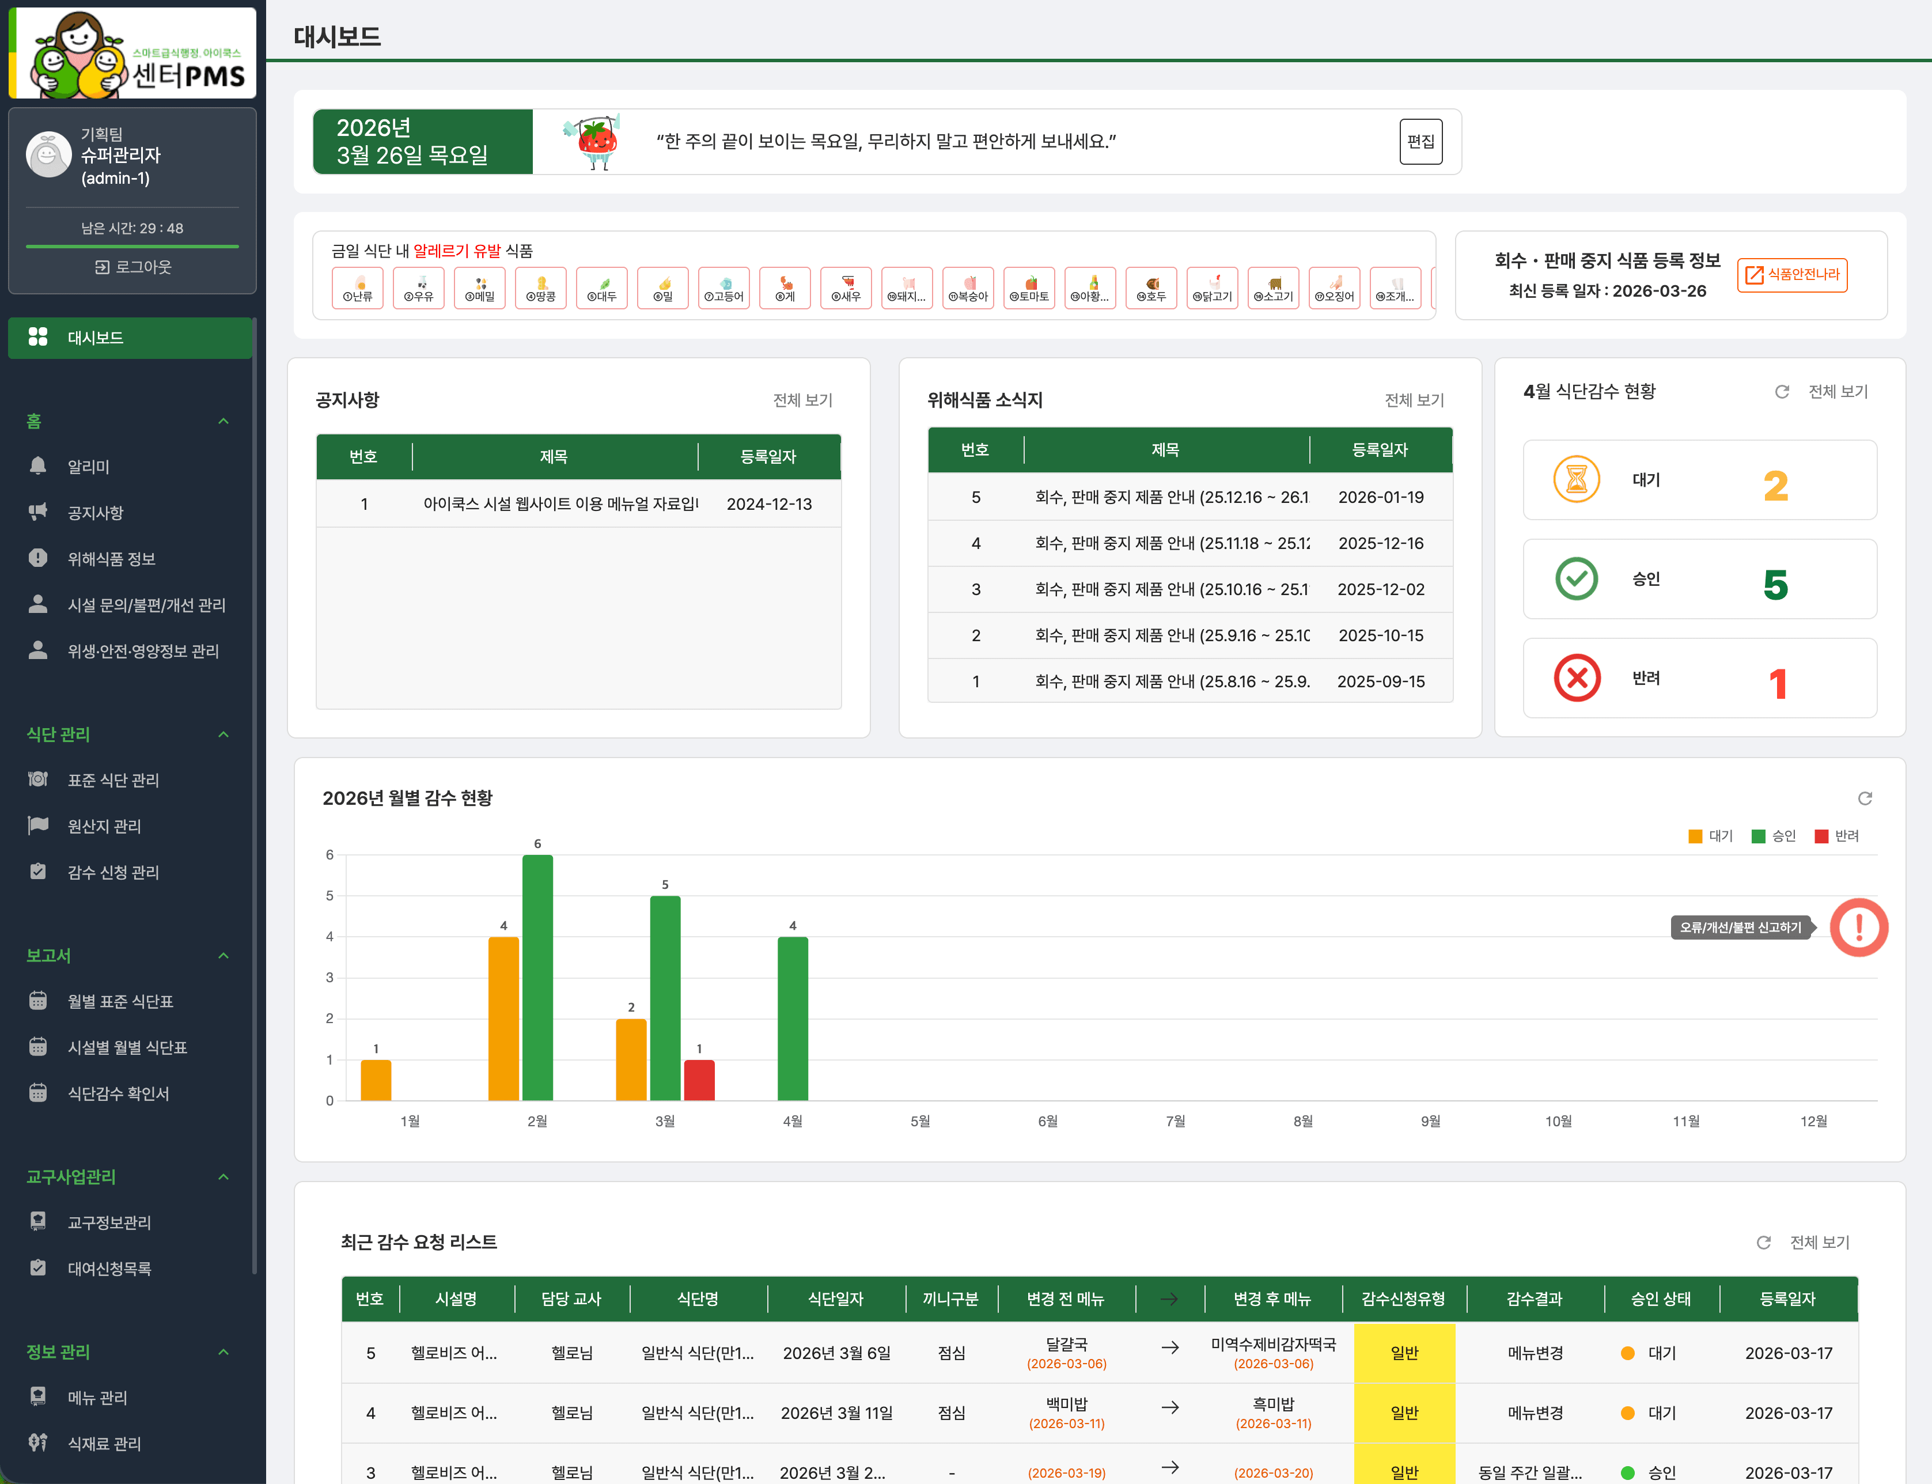The image size is (1932, 1484).
Task: Refresh the monthly reduction chart
Action: click(x=1865, y=798)
